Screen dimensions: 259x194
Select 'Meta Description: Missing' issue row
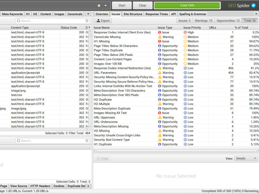coord(176,126)
